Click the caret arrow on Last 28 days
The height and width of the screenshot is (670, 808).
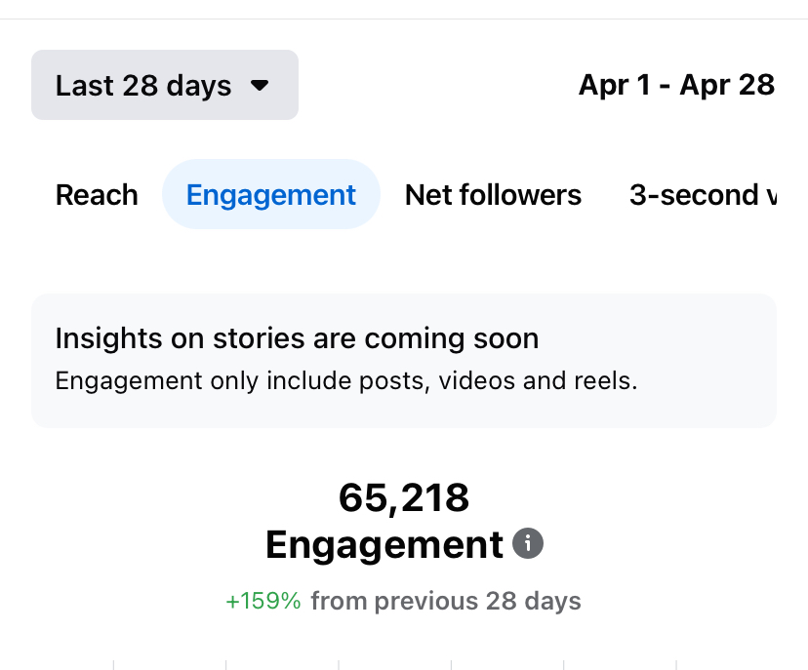point(260,85)
